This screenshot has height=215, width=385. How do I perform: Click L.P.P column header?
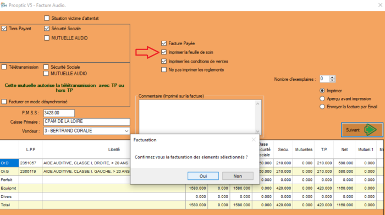[x=30, y=150]
